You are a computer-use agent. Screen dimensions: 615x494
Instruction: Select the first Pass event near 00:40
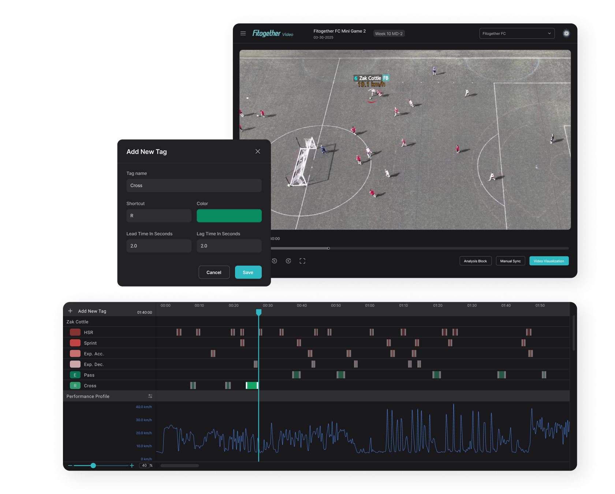[297, 375]
